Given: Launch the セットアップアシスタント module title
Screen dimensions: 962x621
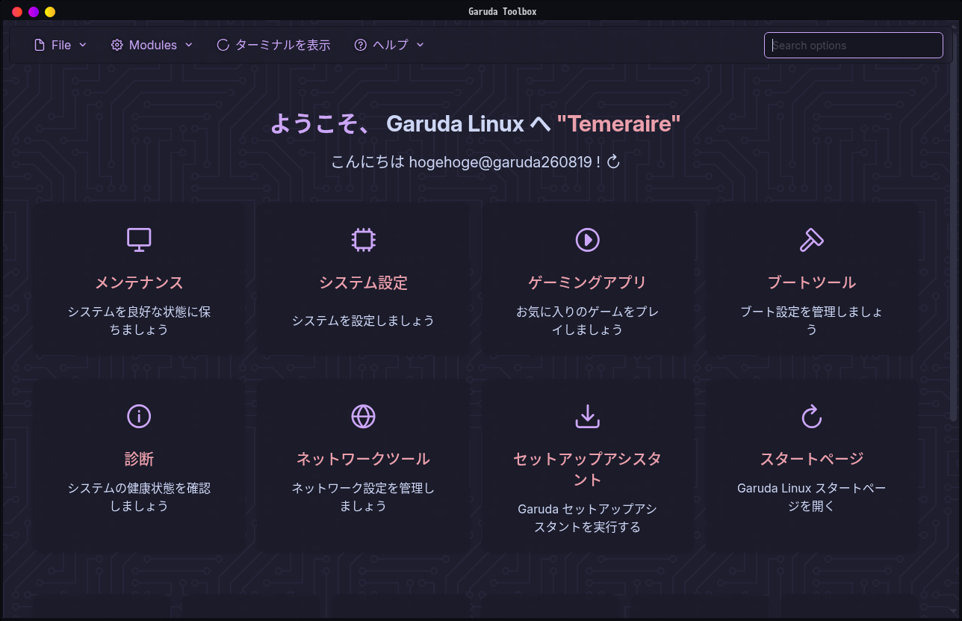Looking at the screenshot, I should (x=587, y=469).
